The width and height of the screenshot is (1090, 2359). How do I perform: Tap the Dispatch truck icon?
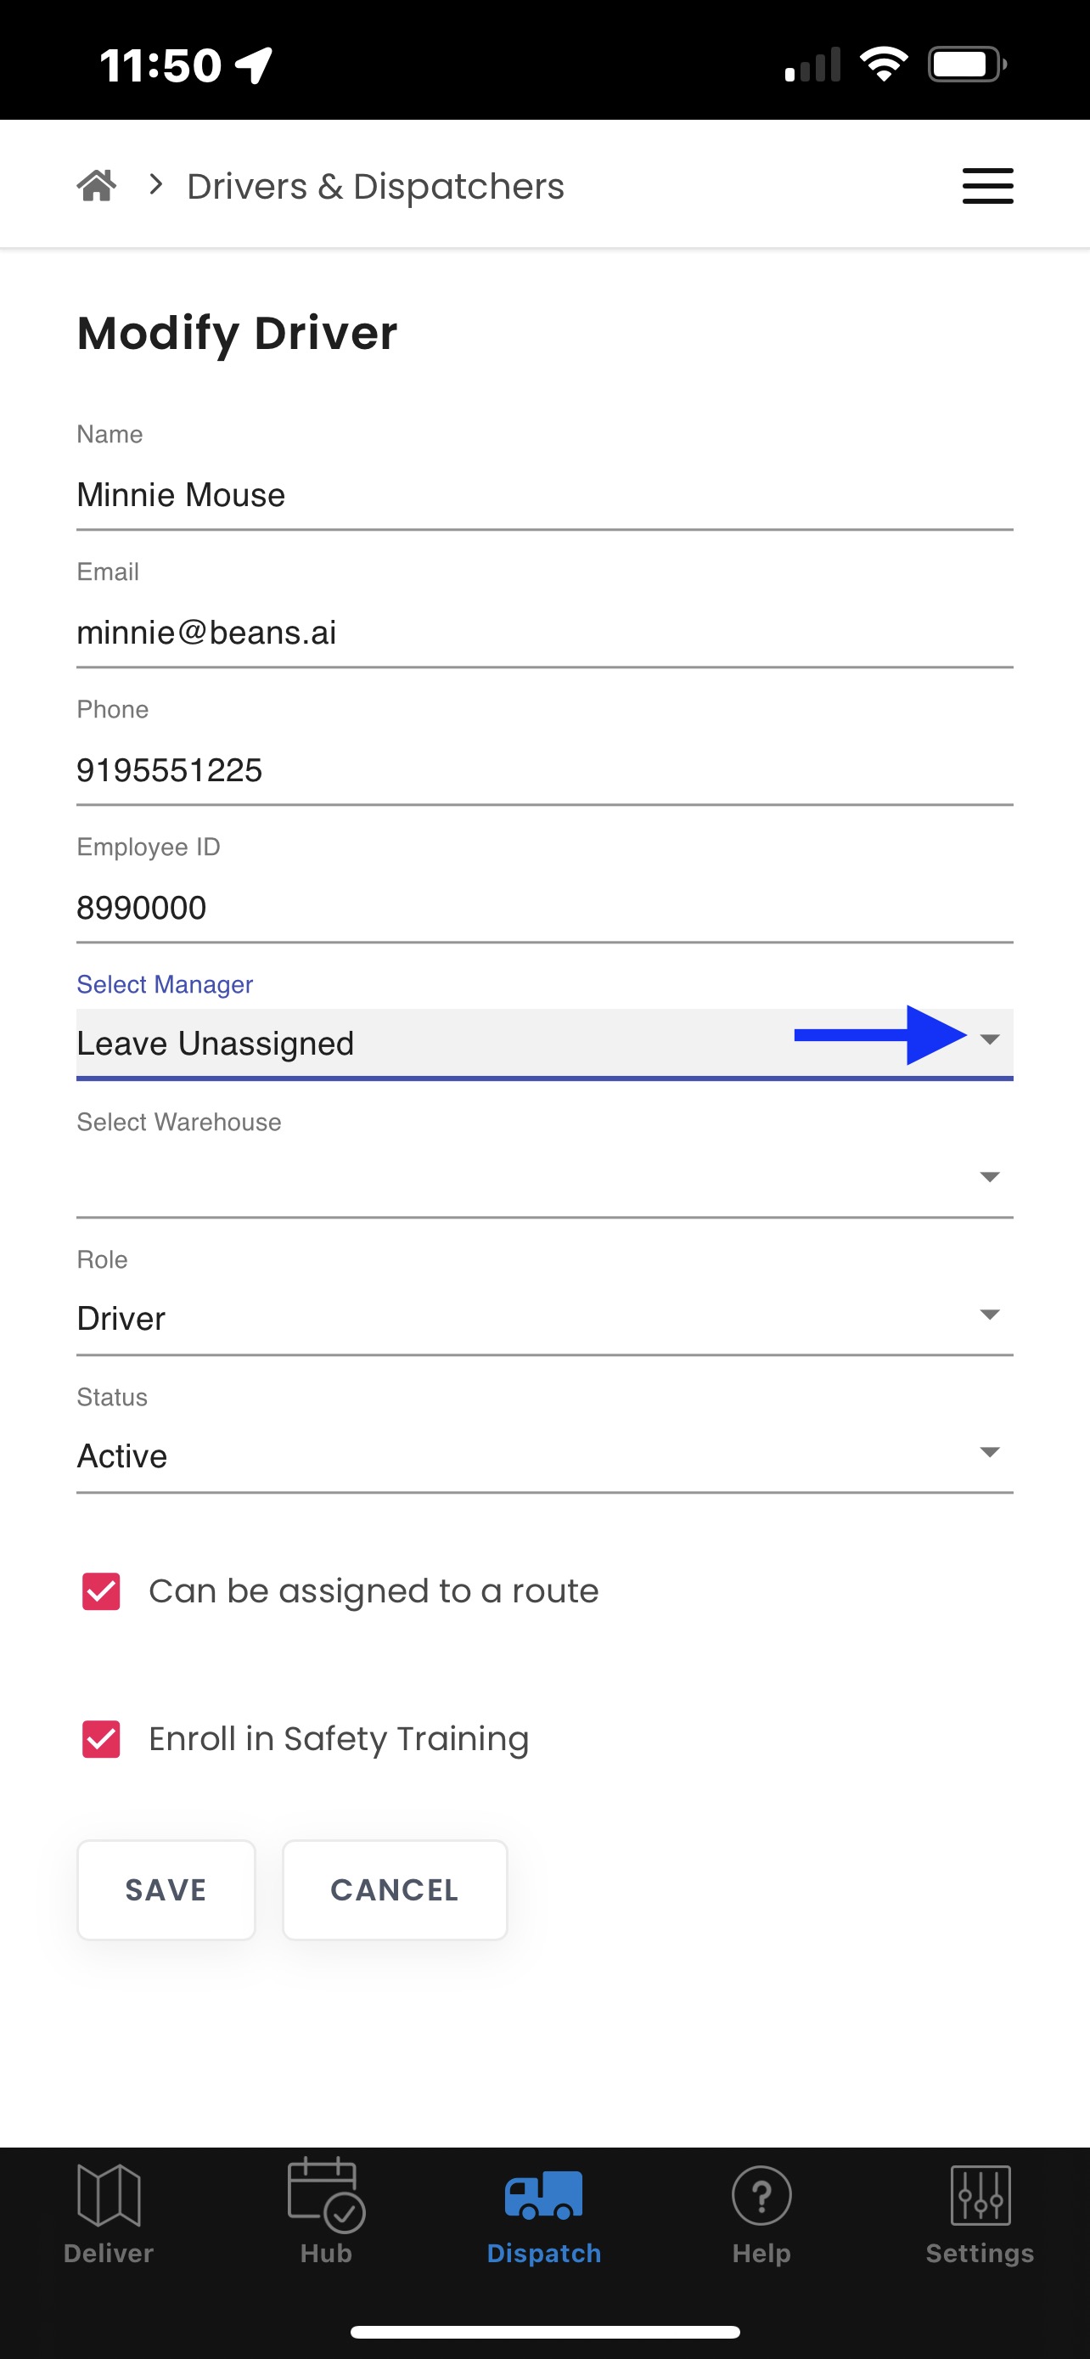tap(543, 2194)
